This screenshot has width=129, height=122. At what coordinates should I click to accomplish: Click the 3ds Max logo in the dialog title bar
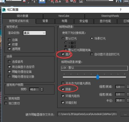(4, 10)
